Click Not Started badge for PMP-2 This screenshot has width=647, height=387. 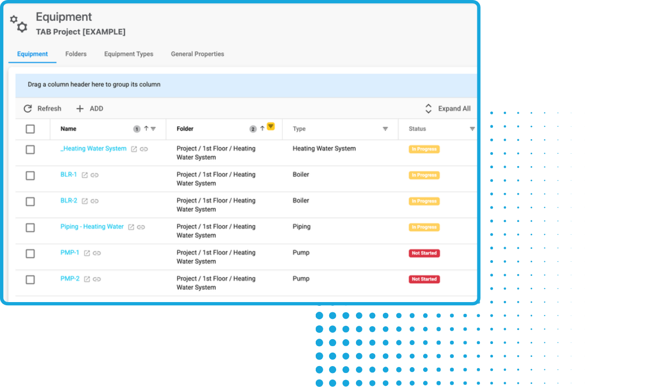(x=424, y=279)
